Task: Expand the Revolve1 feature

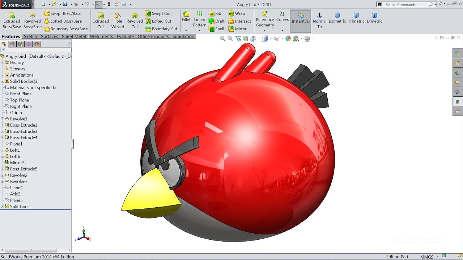Action: [3, 119]
